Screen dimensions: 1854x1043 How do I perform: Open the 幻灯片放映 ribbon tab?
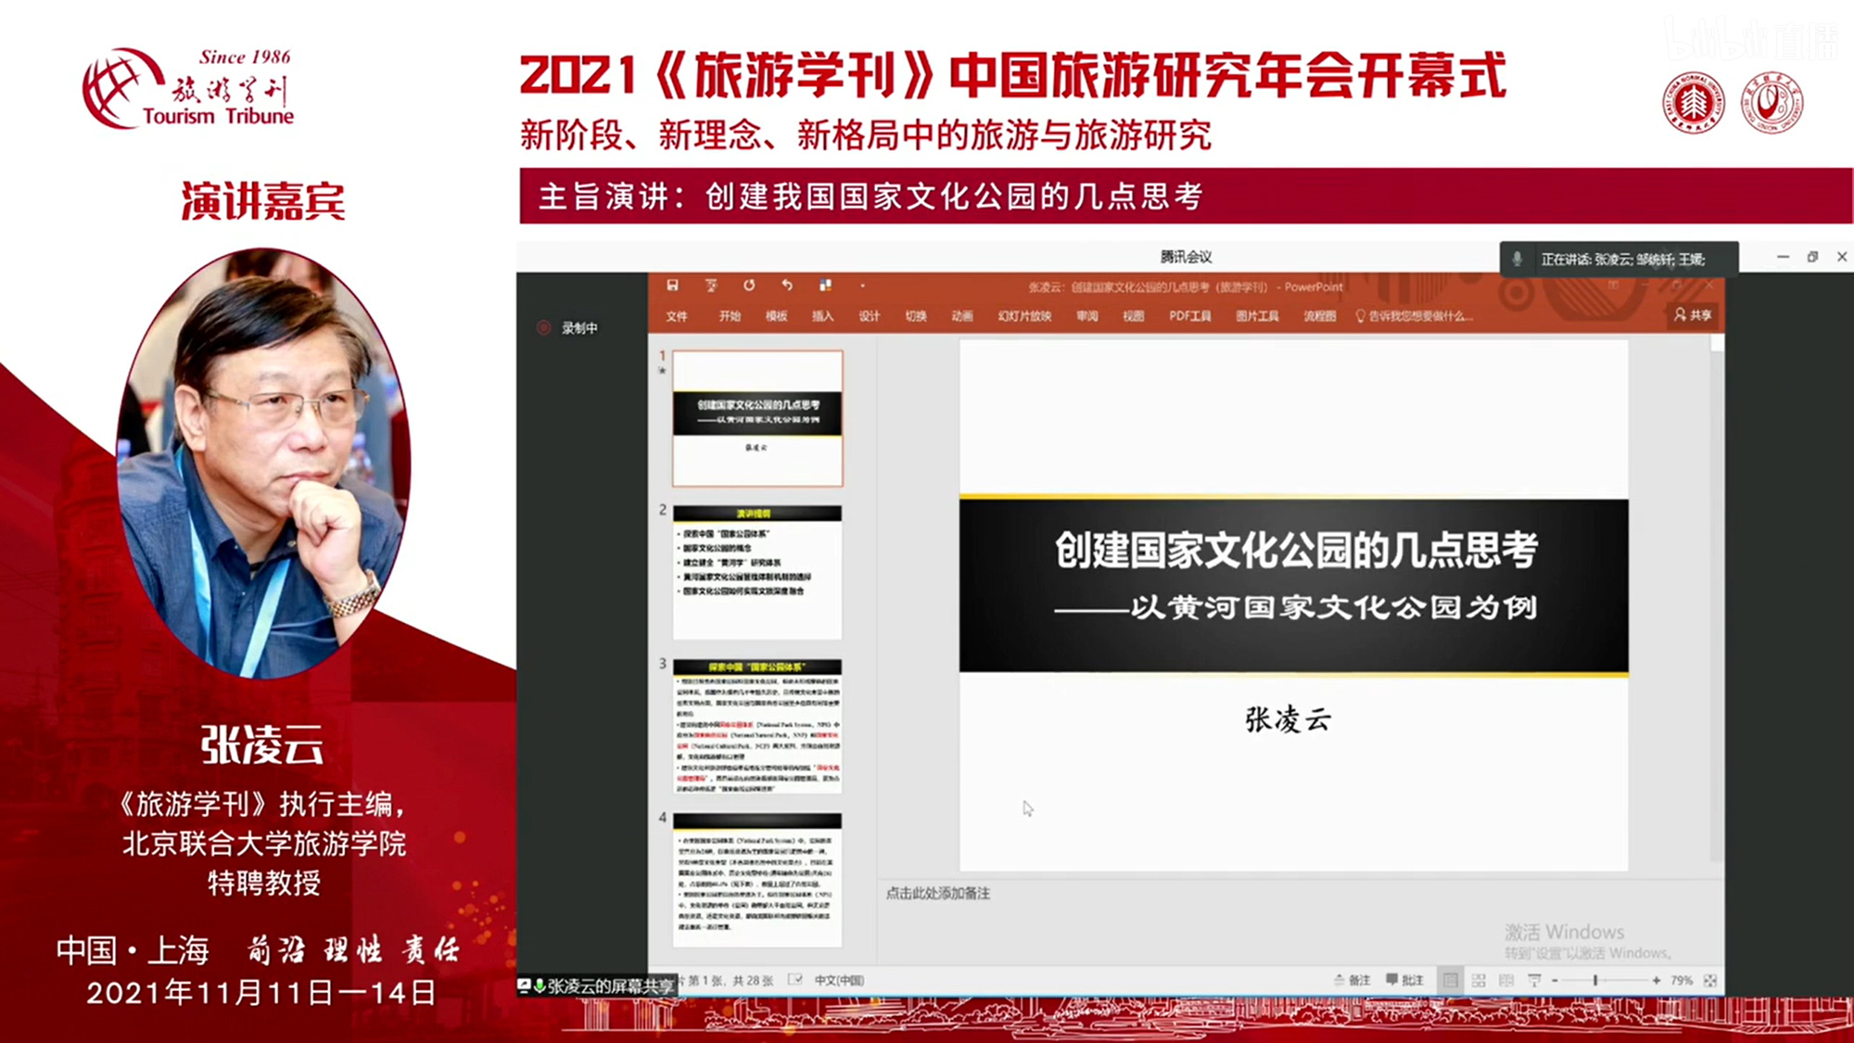1024,316
